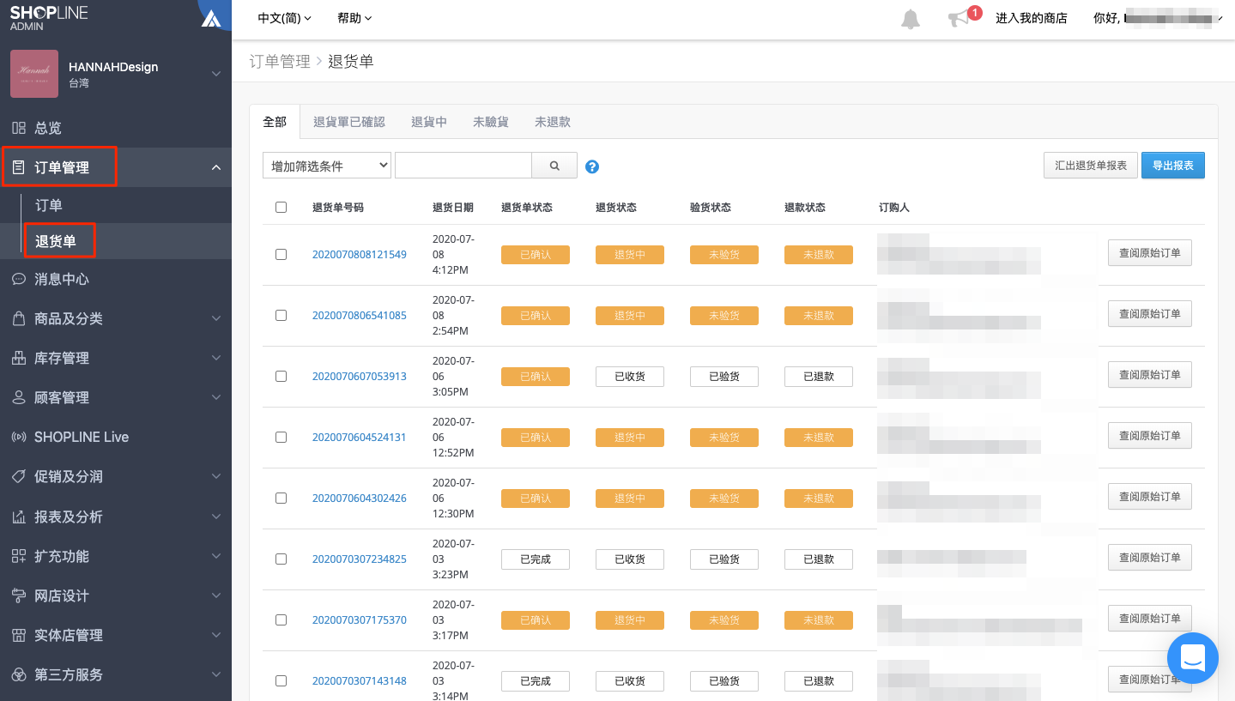Open the 增加筛选条件 filter dropdown
Screen dimensions: 1235x701
click(327, 166)
